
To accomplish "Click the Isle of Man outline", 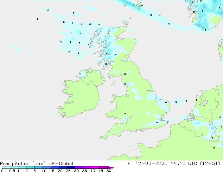I will point(113,84).
